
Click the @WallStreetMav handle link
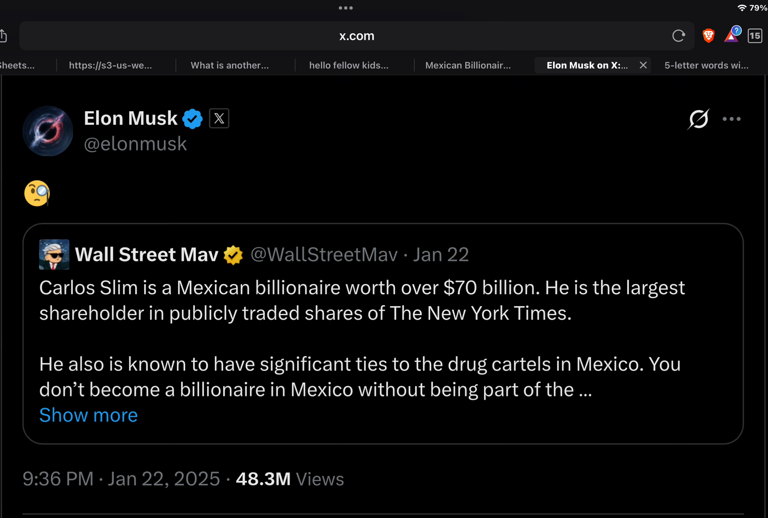point(324,255)
